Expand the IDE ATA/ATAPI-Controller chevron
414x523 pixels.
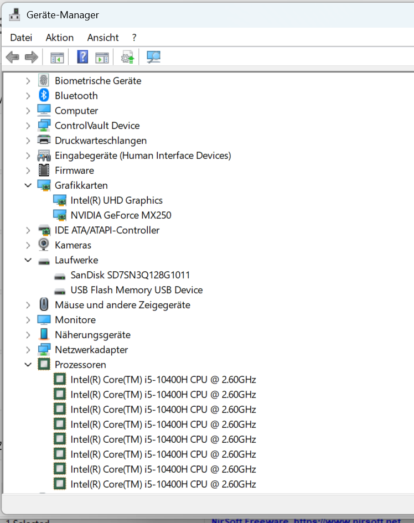pyautogui.click(x=28, y=230)
